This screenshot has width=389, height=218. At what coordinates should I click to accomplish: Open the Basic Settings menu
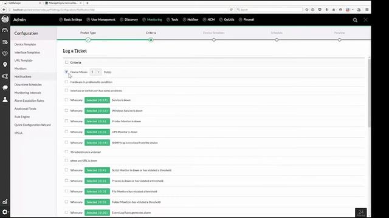71,19
